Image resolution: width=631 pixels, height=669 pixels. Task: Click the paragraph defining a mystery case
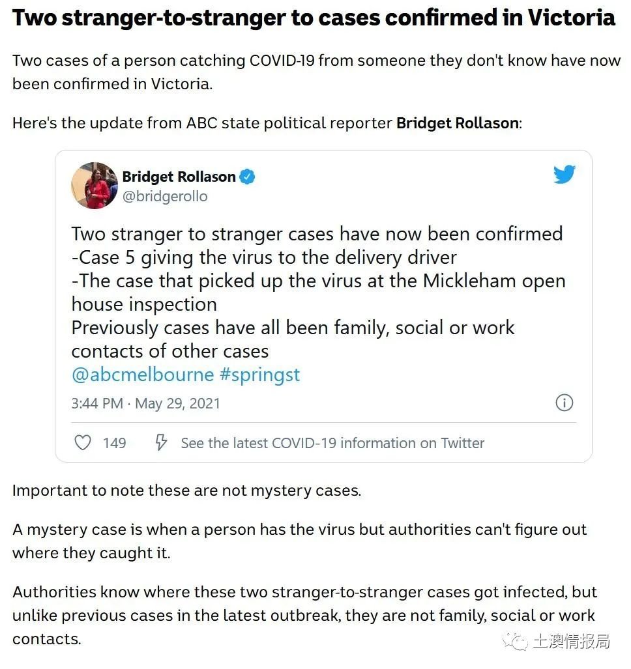click(x=299, y=541)
